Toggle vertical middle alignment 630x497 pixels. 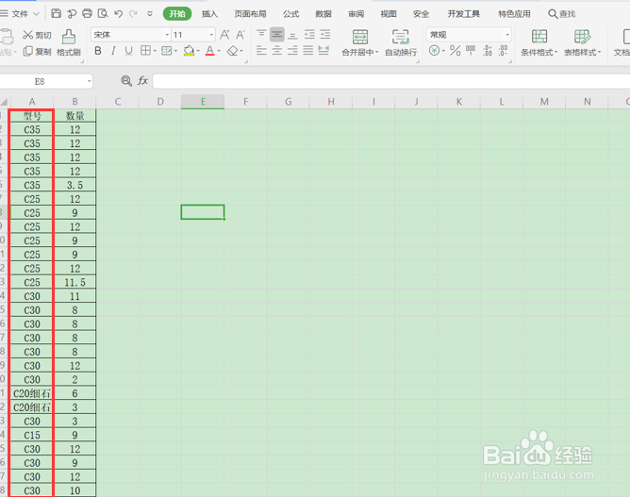click(x=277, y=35)
